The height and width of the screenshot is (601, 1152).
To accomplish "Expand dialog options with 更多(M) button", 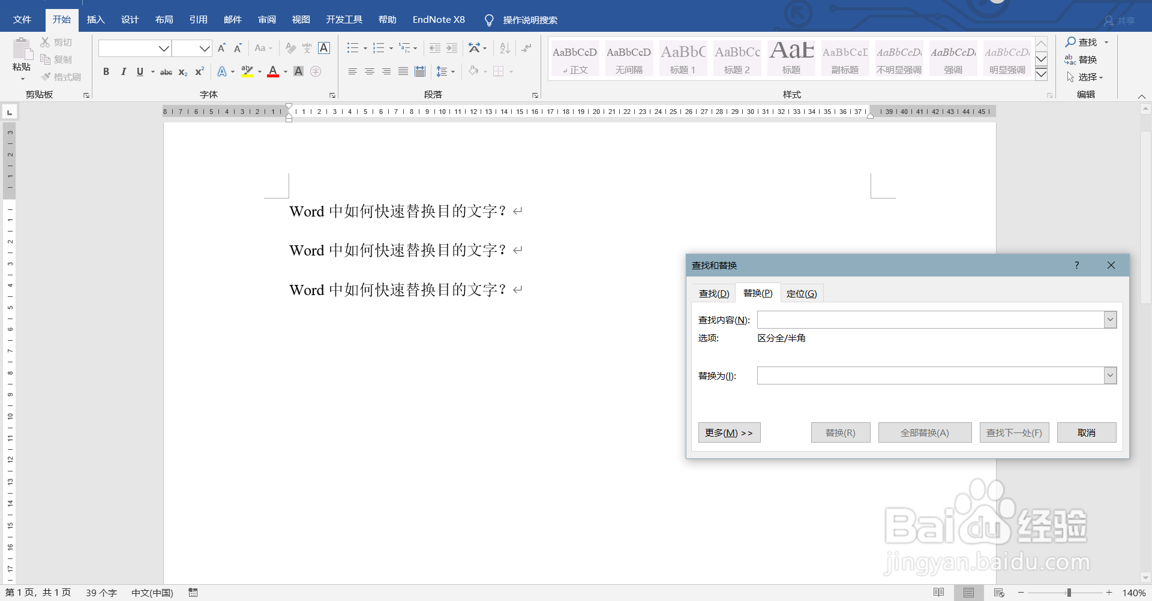I will click(x=728, y=432).
